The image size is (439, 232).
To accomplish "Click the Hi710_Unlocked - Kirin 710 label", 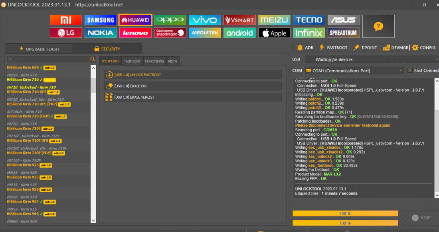I will pos(31,88).
